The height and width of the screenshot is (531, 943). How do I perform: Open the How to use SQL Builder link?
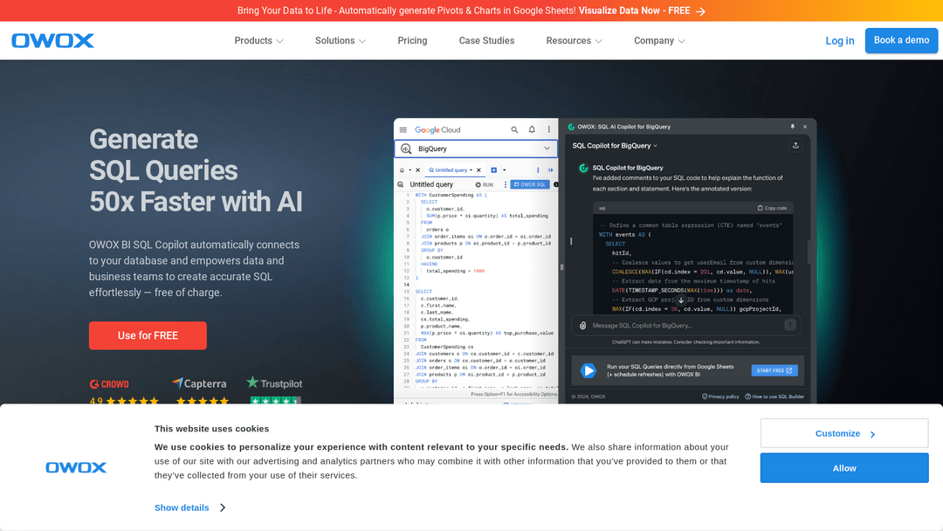pyautogui.click(x=774, y=397)
